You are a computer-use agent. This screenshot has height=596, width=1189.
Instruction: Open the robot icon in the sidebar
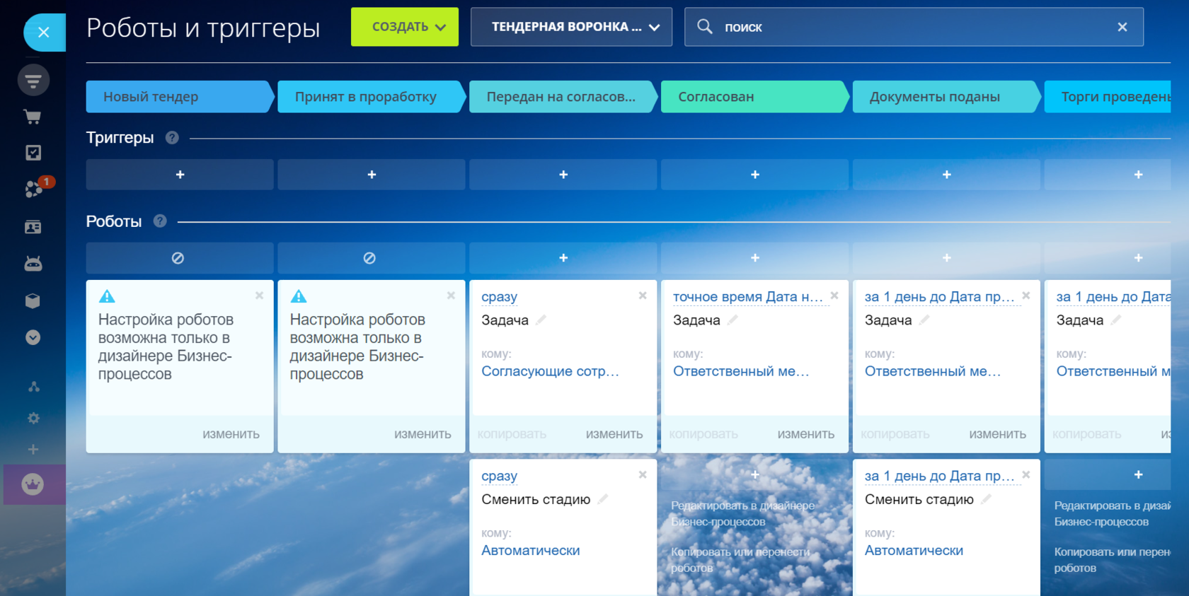pyautogui.click(x=33, y=264)
